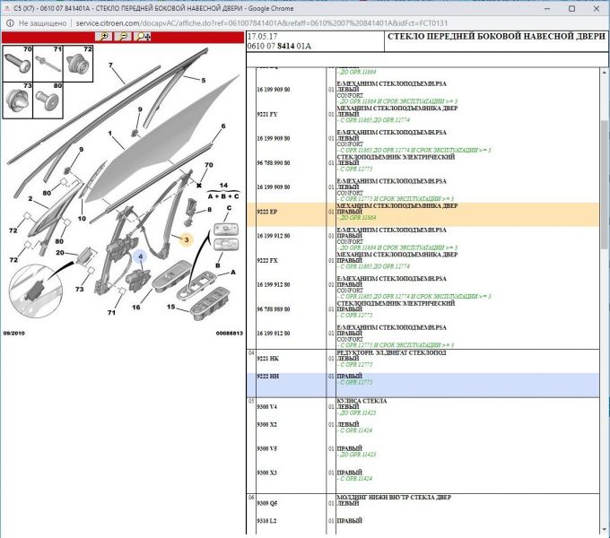Click the highlighted orange callout number 3
Viewport: 610px width, 538px height.
(186, 240)
